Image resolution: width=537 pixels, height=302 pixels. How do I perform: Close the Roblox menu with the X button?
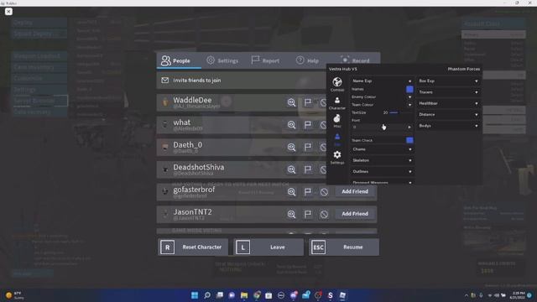click(x=8, y=11)
